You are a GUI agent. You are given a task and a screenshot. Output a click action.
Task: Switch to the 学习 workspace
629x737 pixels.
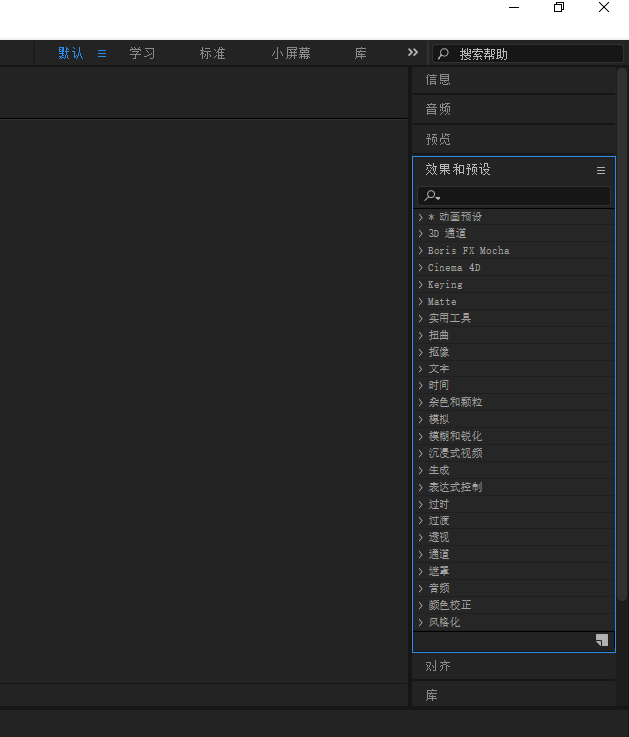[x=142, y=53]
